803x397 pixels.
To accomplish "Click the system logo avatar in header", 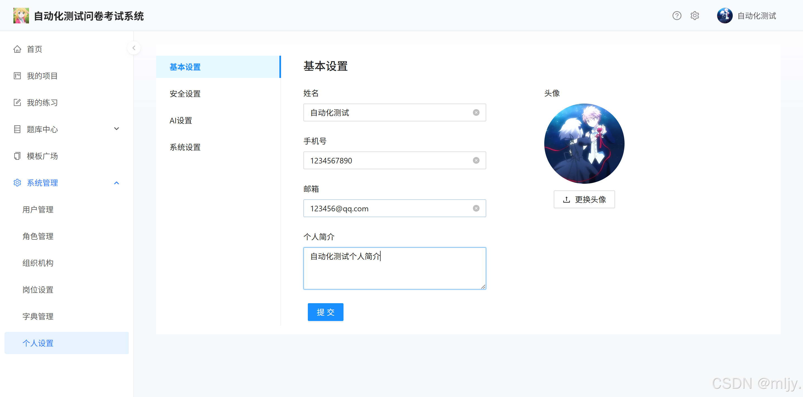I will [x=21, y=16].
